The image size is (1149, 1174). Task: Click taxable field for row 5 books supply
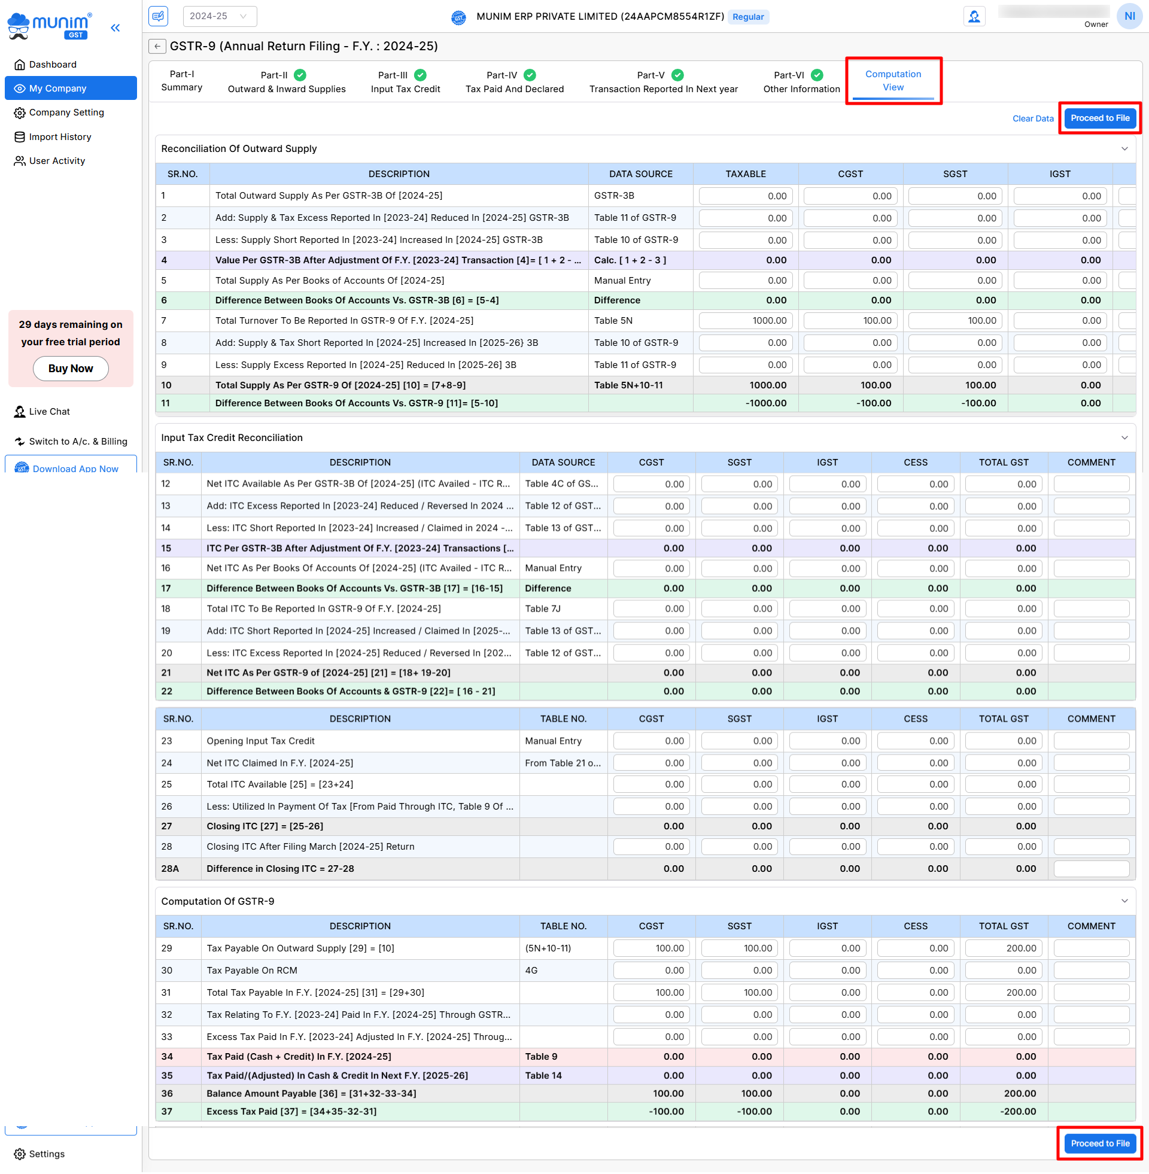745,281
